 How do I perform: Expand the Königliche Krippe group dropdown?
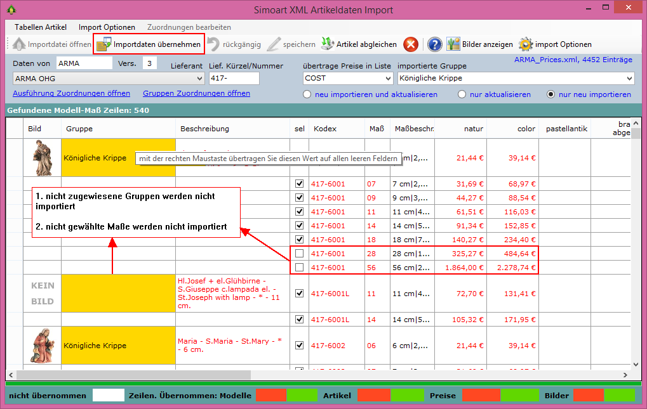click(629, 79)
